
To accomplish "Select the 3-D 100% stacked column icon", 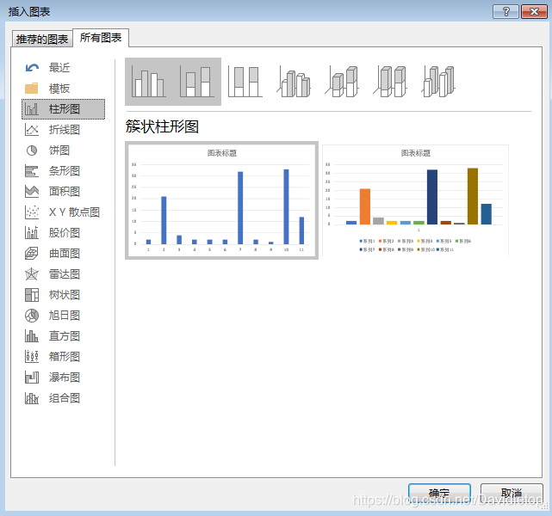I will pos(390,82).
